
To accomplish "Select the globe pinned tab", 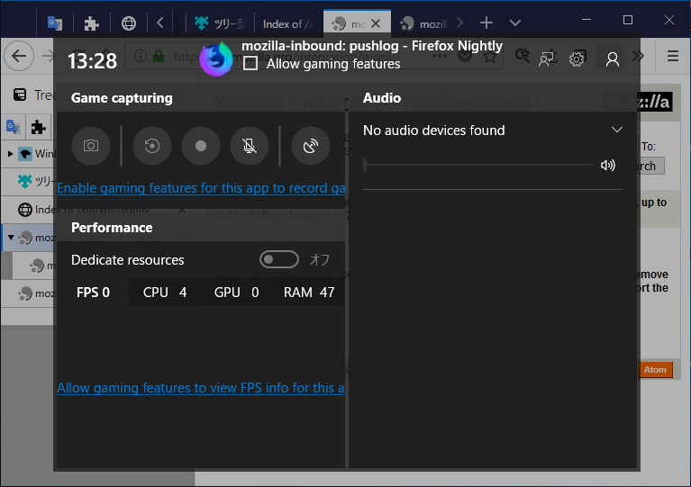I will pyautogui.click(x=129, y=23).
